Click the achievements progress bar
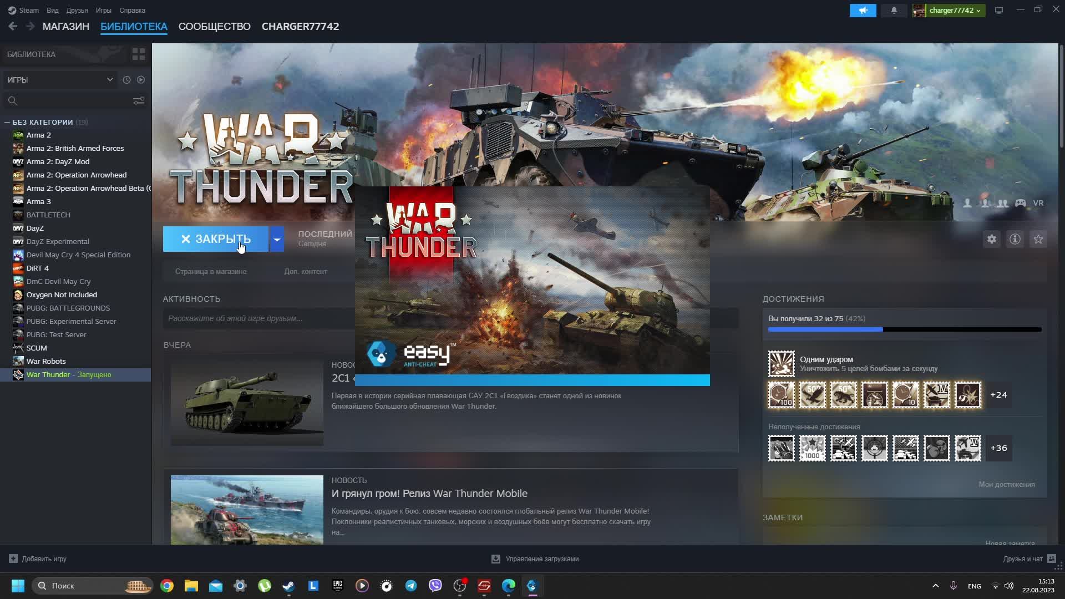The image size is (1065, 599). (904, 329)
